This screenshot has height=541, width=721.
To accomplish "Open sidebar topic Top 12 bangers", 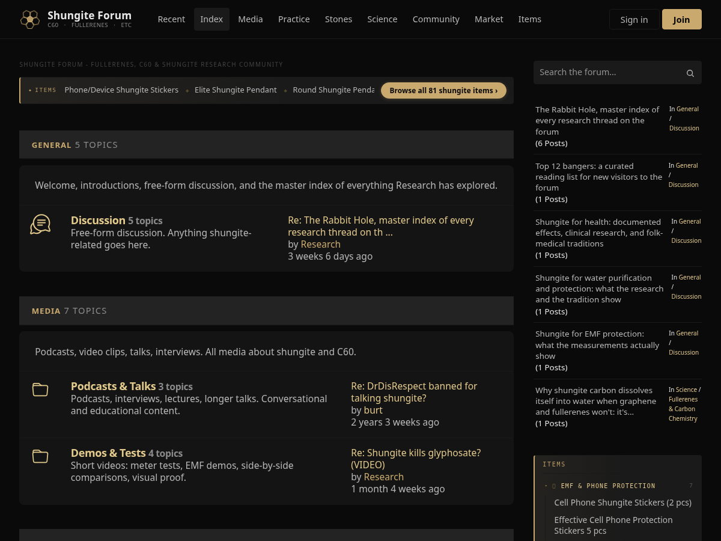I will pyautogui.click(x=598, y=177).
